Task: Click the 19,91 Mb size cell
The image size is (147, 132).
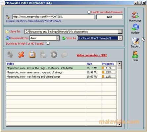Action: (x=94, y=72)
